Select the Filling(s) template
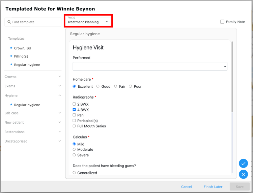Screen dimensions: 253x193 click(x=21, y=56)
